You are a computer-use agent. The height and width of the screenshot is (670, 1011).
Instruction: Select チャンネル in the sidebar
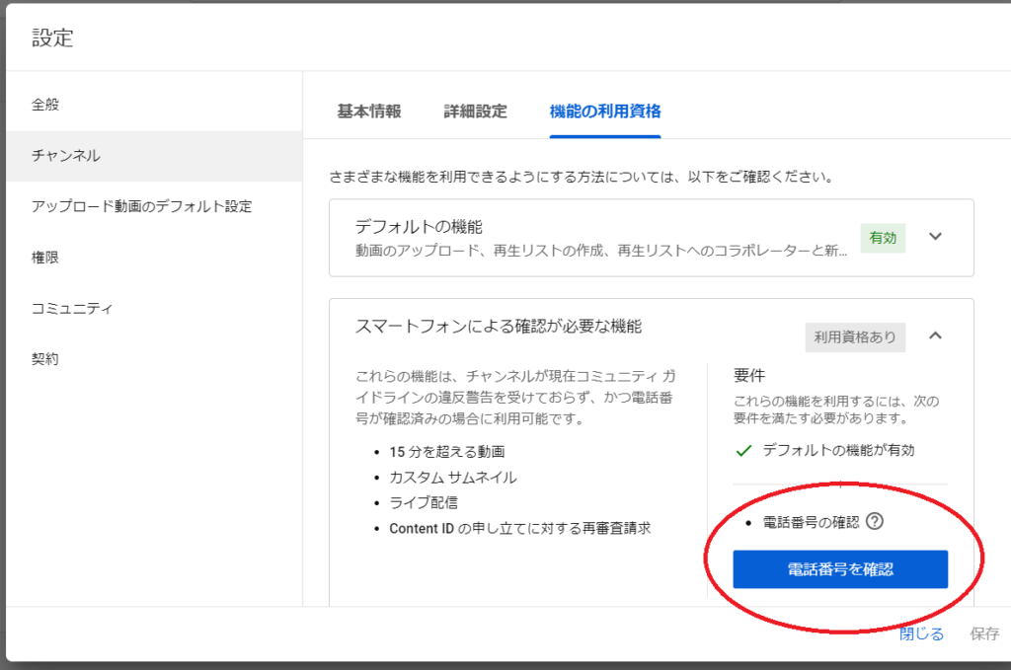point(154,156)
